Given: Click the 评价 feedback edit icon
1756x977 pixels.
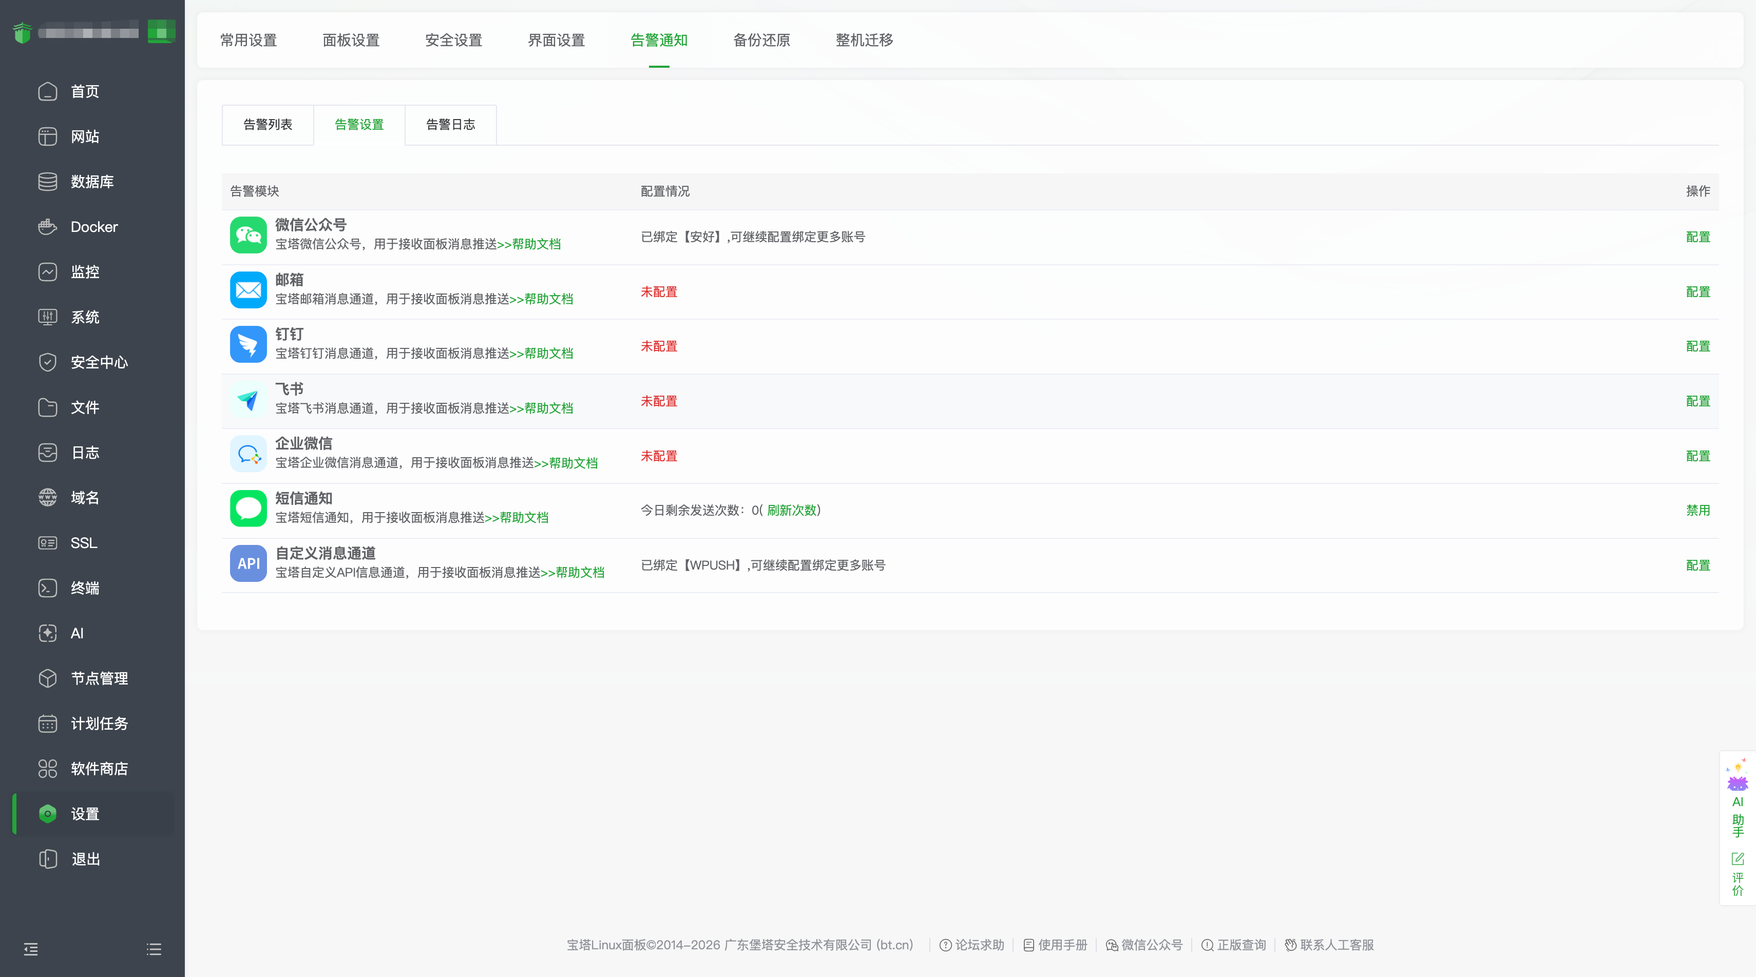Looking at the screenshot, I should [1738, 858].
